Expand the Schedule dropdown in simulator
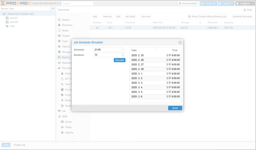The height and width of the screenshot is (150, 256). 122,50
